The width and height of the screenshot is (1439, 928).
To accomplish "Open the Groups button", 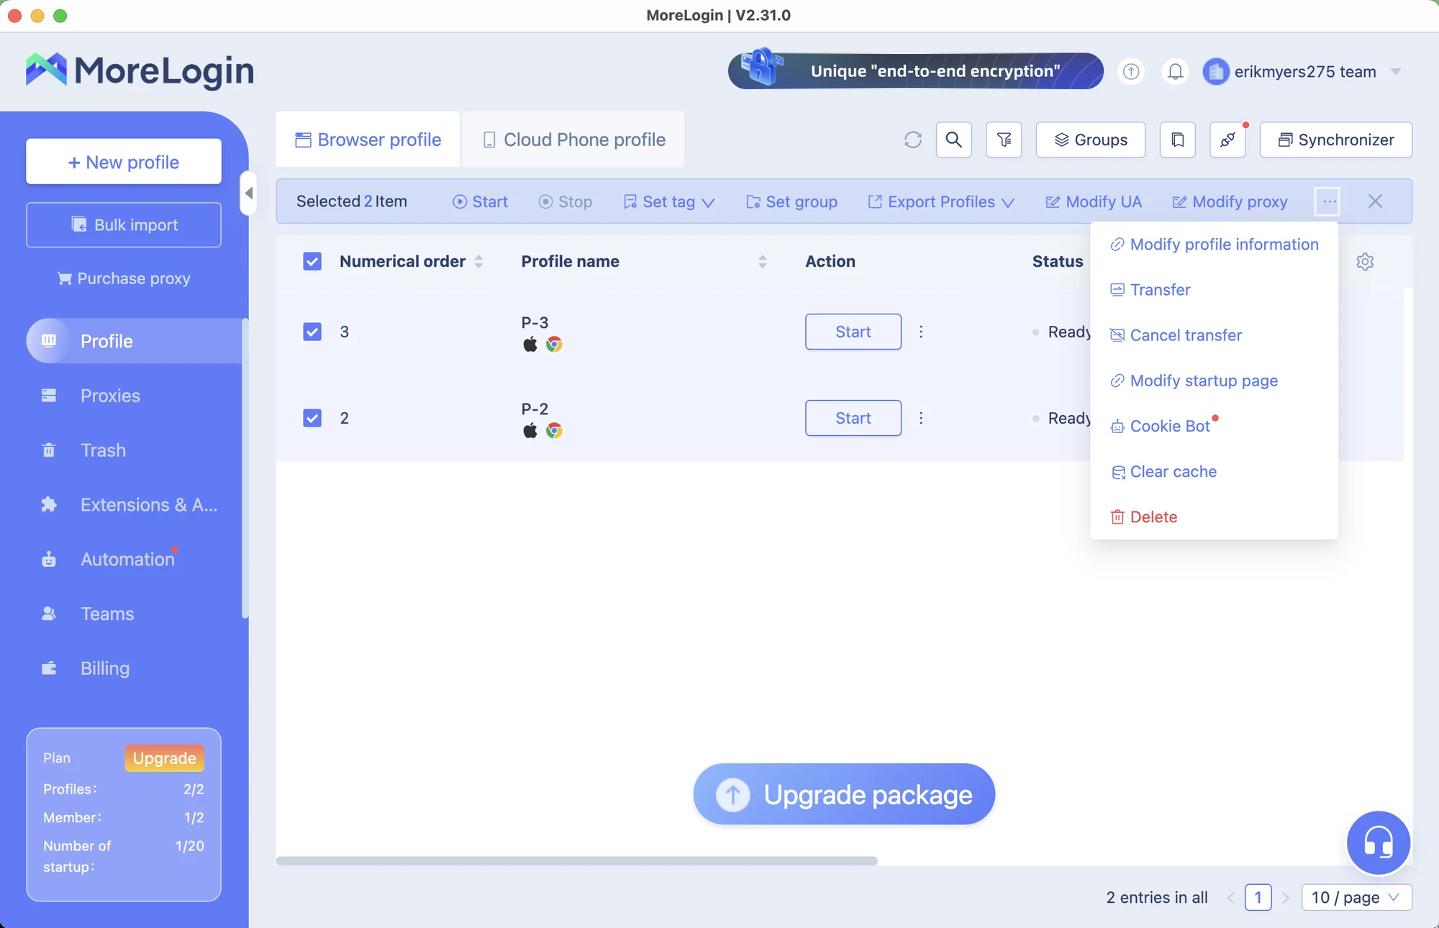I will (1090, 140).
